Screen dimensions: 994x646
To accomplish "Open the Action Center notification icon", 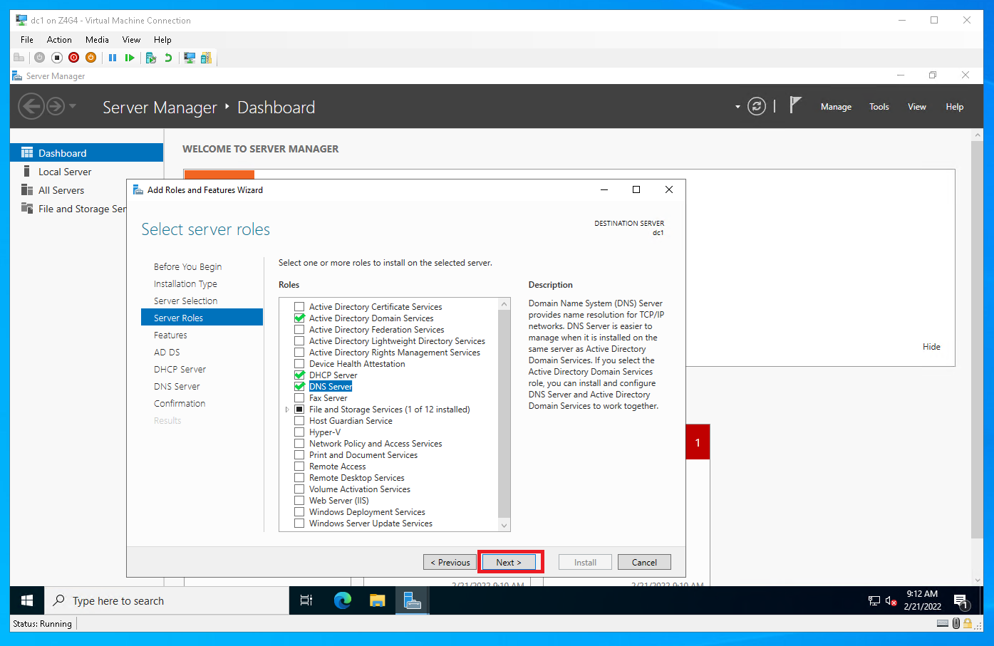I will click(961, 601).
